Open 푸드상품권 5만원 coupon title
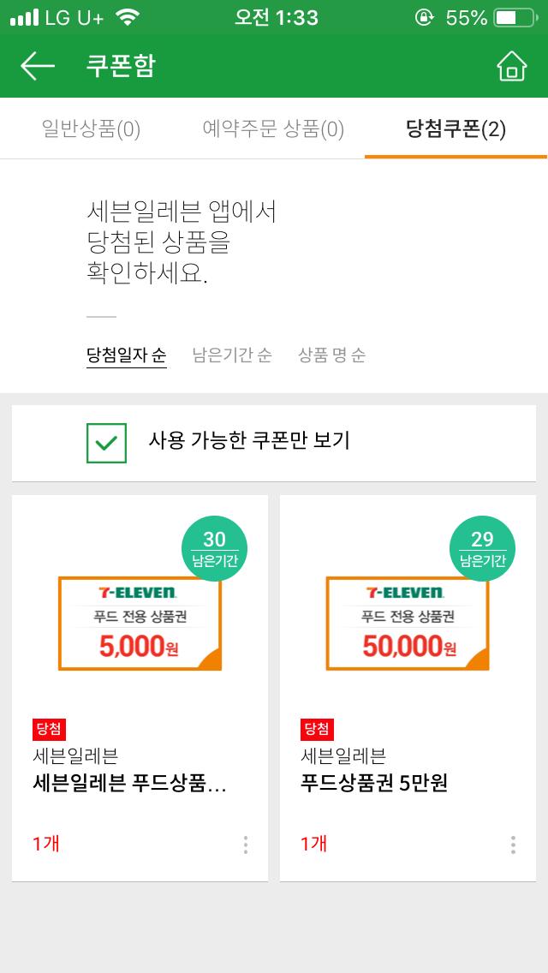This screenshot has height=973, width=548. tap(374, 783)
